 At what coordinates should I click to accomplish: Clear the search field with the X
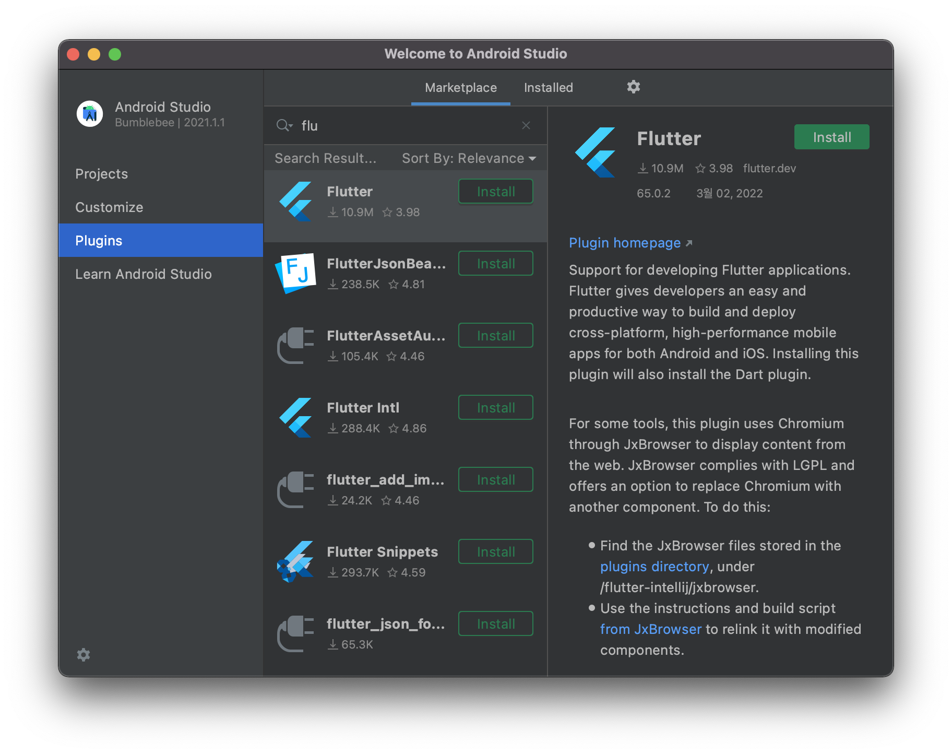(x=526, y=125)
